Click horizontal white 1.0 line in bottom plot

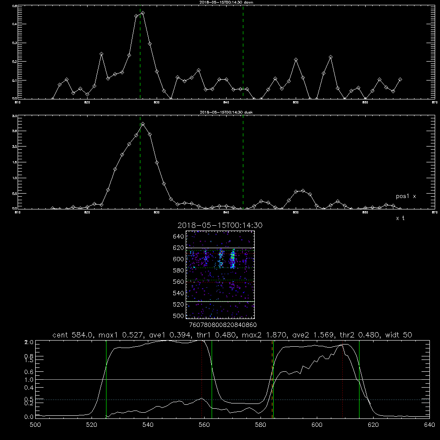point(232,379)
